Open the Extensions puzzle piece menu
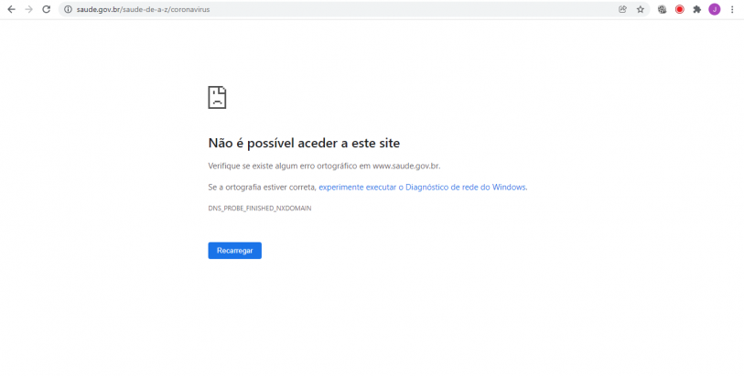 click(696, 9)
